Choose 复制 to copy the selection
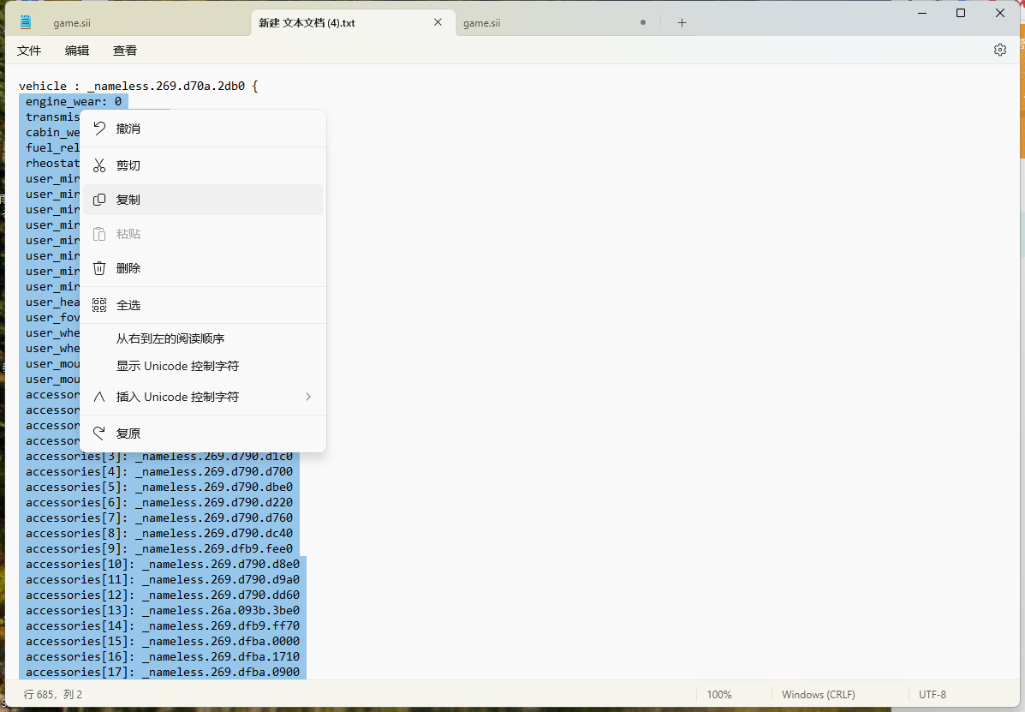 [x=203, y=200]
